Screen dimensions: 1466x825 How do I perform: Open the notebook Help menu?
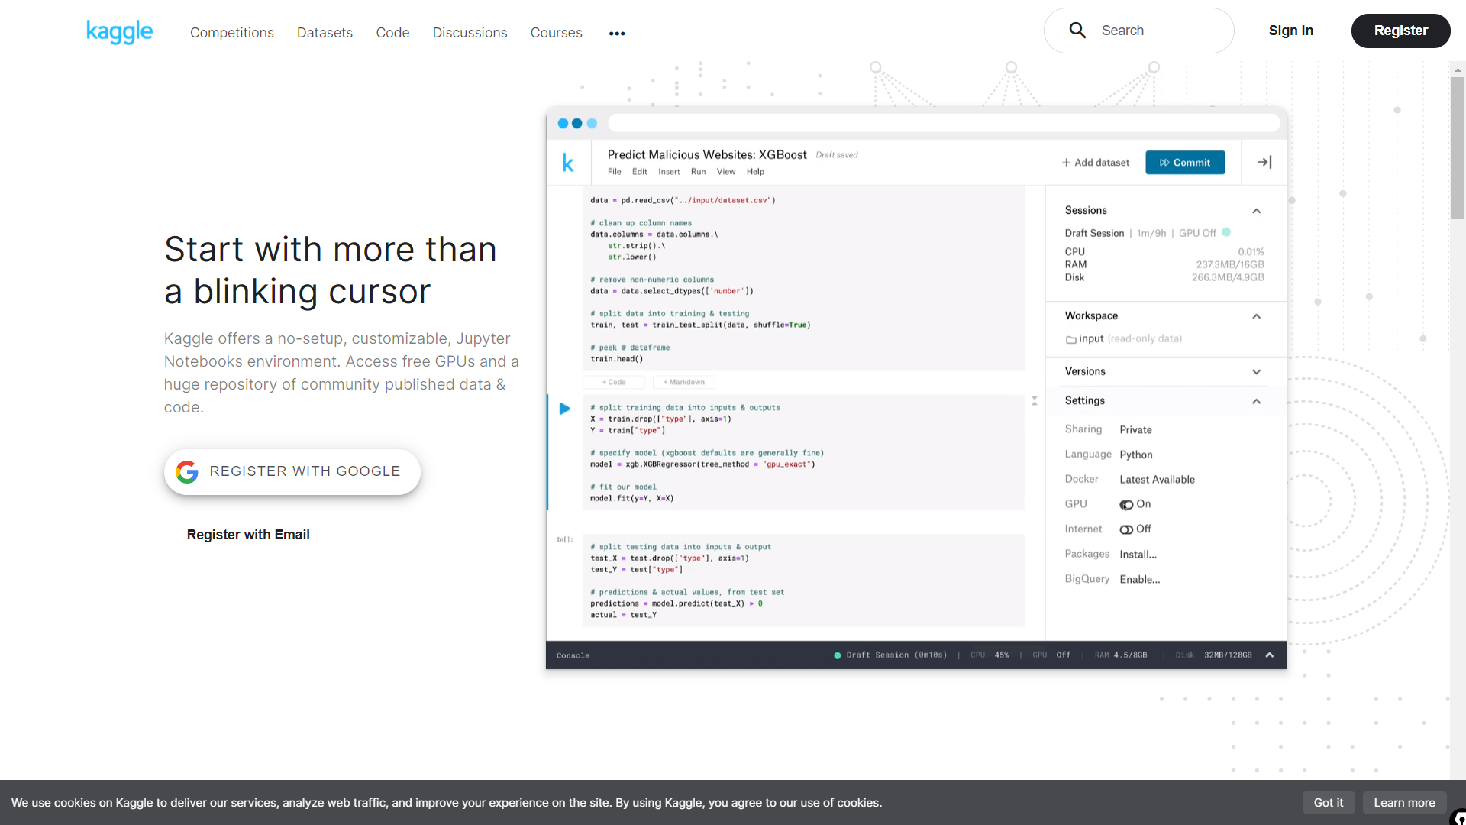click(755, 172)
